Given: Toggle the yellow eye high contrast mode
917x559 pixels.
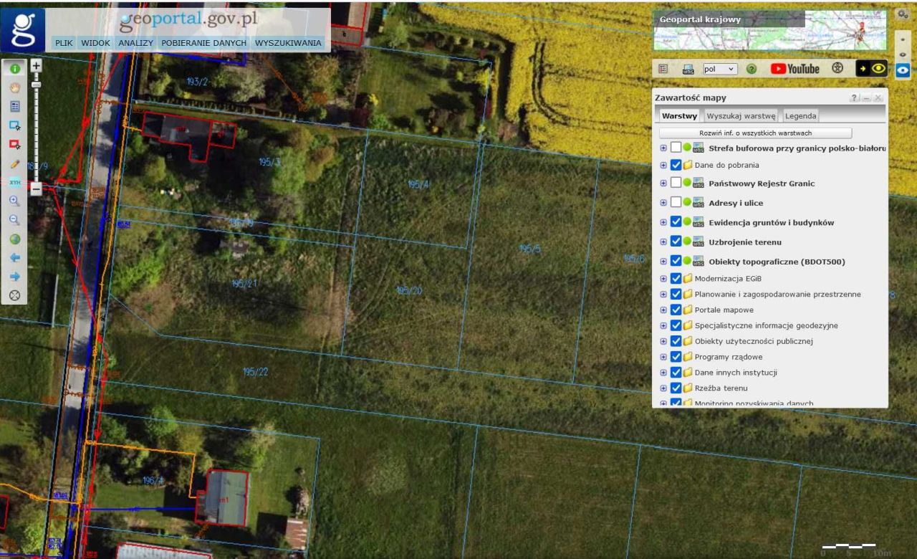Looking at the screenshot, I should click(872, 69).
